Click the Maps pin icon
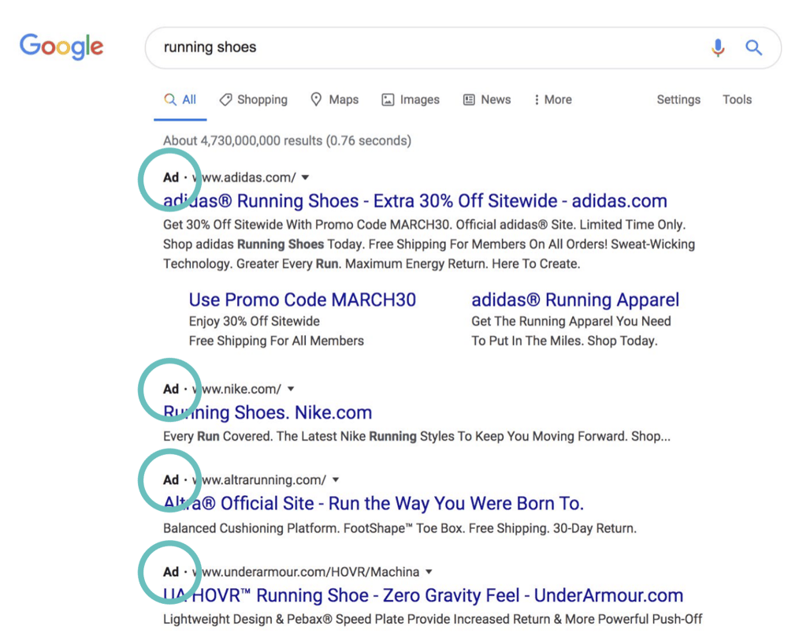The width and height of the screenshot is (788, 641). pyautogui.click(x=318, y=99)
